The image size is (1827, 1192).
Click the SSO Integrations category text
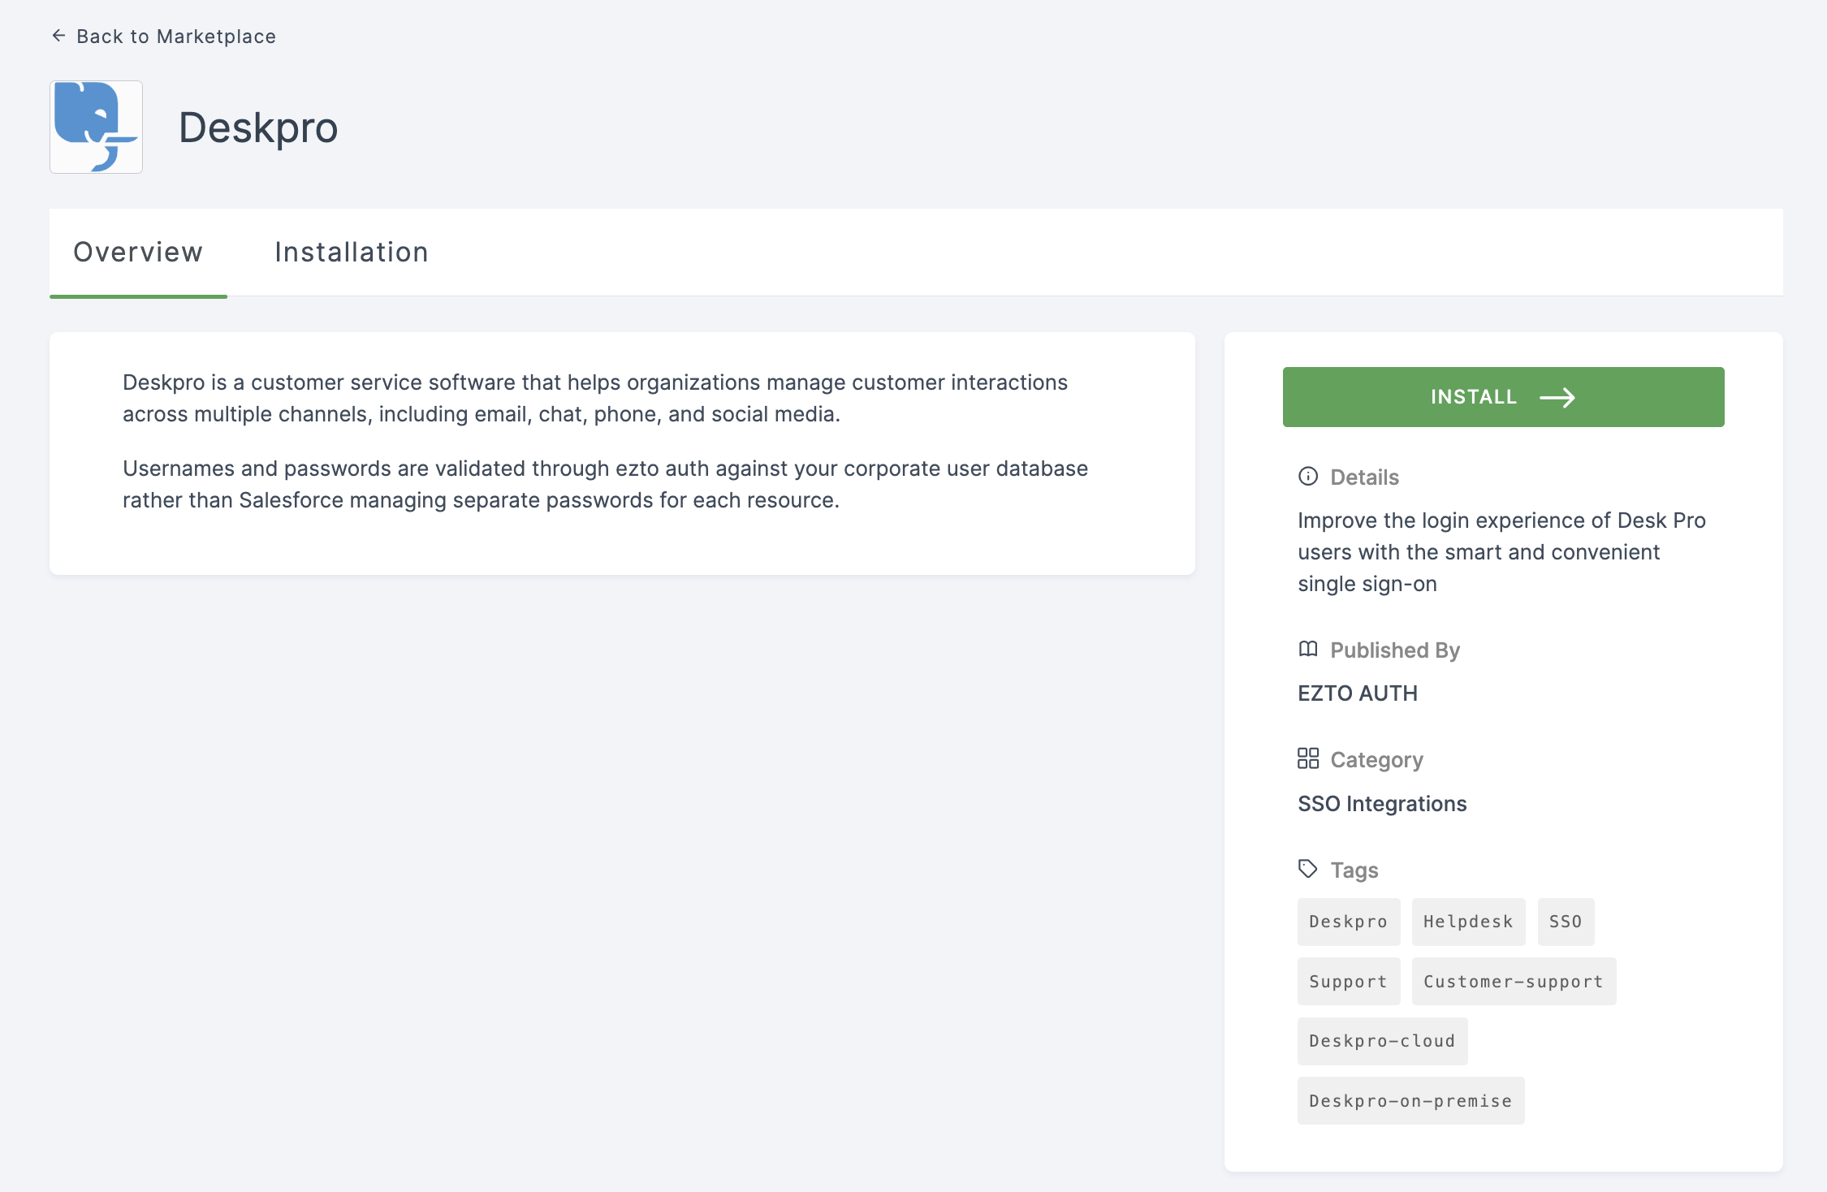(x=1382, y=804)
